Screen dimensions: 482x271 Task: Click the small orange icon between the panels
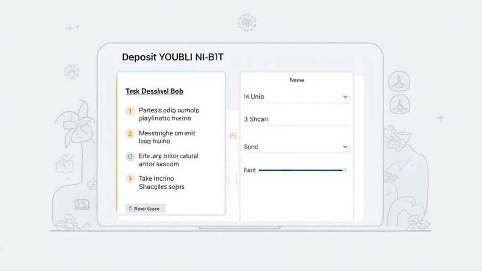pyautogui.click(x=233, y=136)
